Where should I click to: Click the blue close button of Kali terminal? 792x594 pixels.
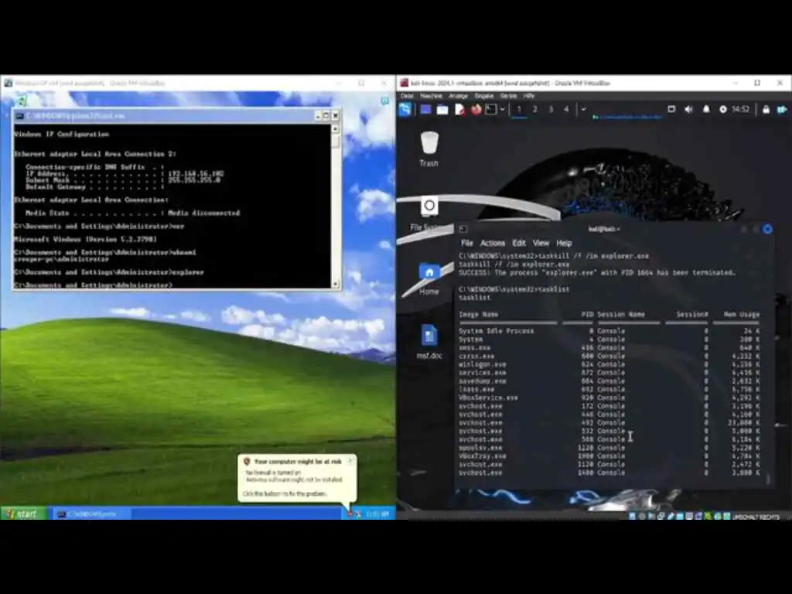coord(767,229)
